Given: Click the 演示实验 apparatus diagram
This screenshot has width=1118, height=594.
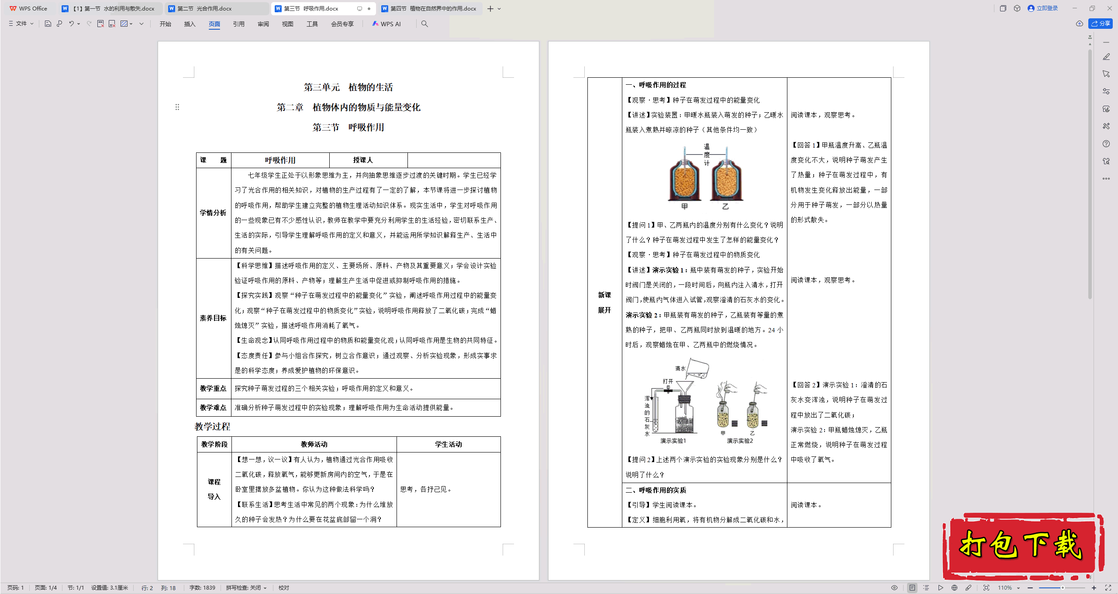Looking at the screenshot, I should click(x=706, y=401).
